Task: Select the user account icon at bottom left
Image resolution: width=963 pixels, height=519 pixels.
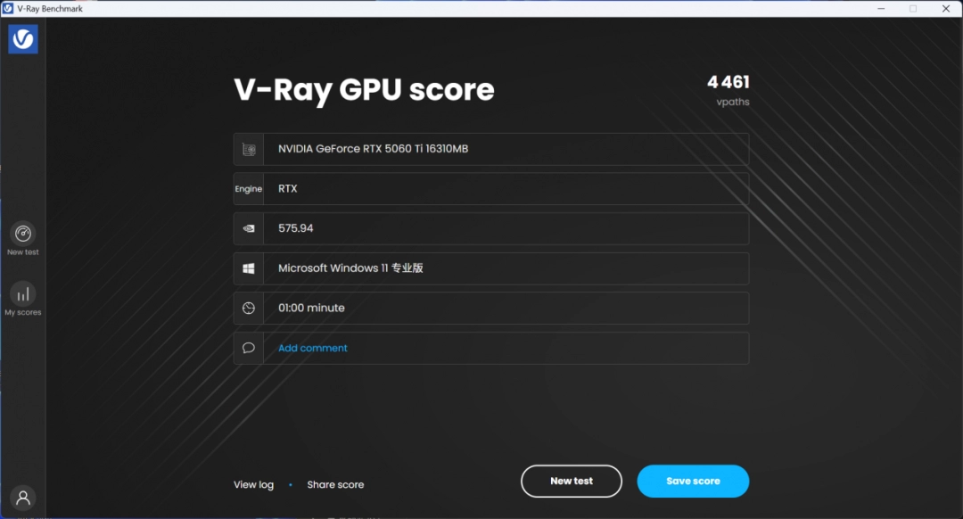Action: (x=22, y=497)
